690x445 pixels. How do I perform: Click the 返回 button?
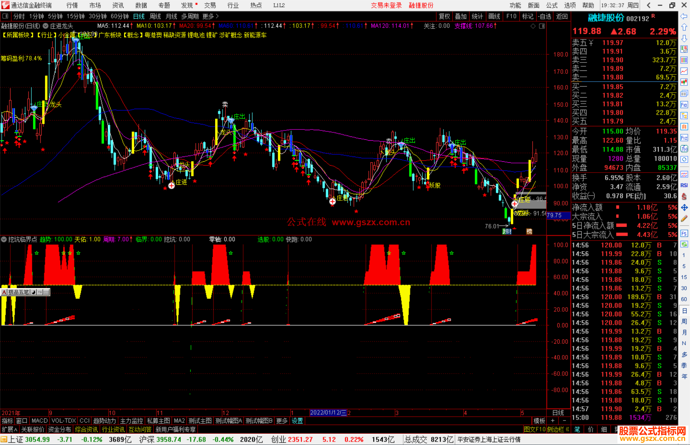pos(562,16)
